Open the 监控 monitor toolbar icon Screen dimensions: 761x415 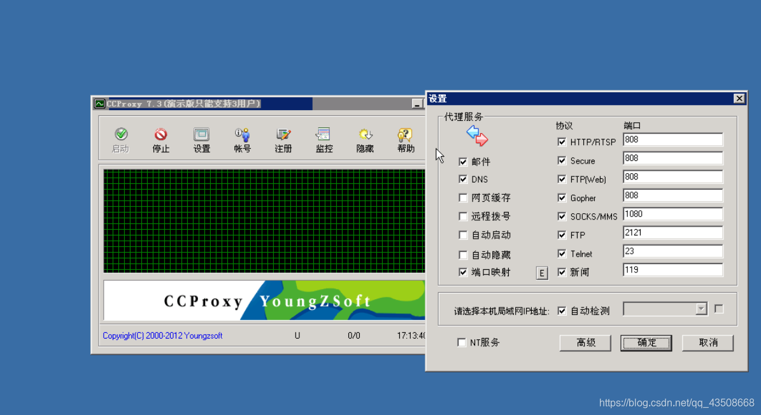[x=324, y=140]
